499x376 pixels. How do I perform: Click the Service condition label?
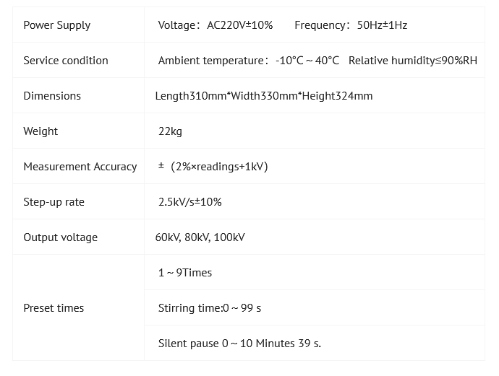(66, 61)
